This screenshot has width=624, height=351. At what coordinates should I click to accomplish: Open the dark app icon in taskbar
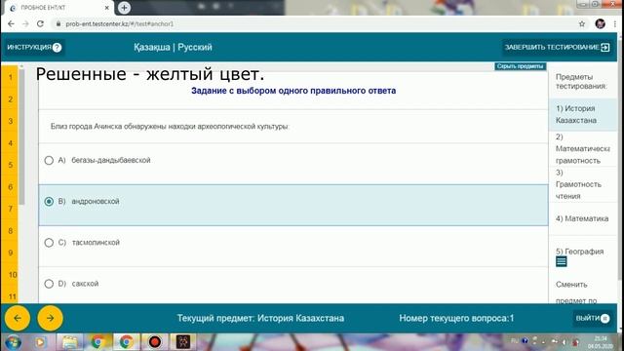[183, 342]
